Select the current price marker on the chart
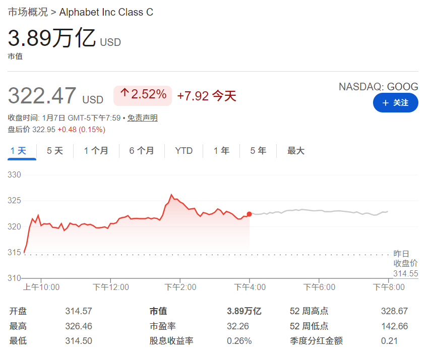Screen dimensions: 432x350 coord(249,214)
